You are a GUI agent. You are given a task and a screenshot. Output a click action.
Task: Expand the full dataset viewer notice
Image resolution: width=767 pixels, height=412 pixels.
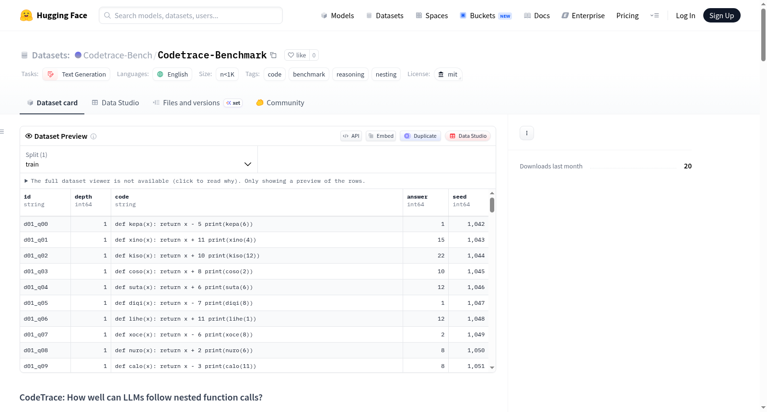pyautogui.click(x=195, y=181)
